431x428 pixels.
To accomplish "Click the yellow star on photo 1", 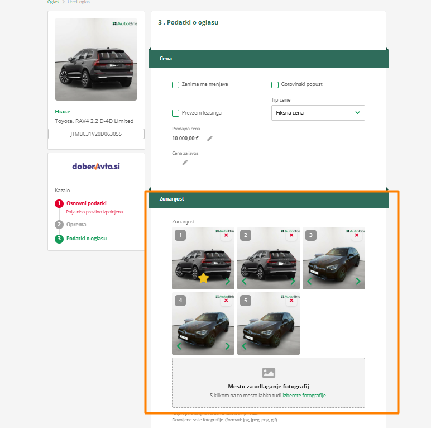I will tap(203, 278).
